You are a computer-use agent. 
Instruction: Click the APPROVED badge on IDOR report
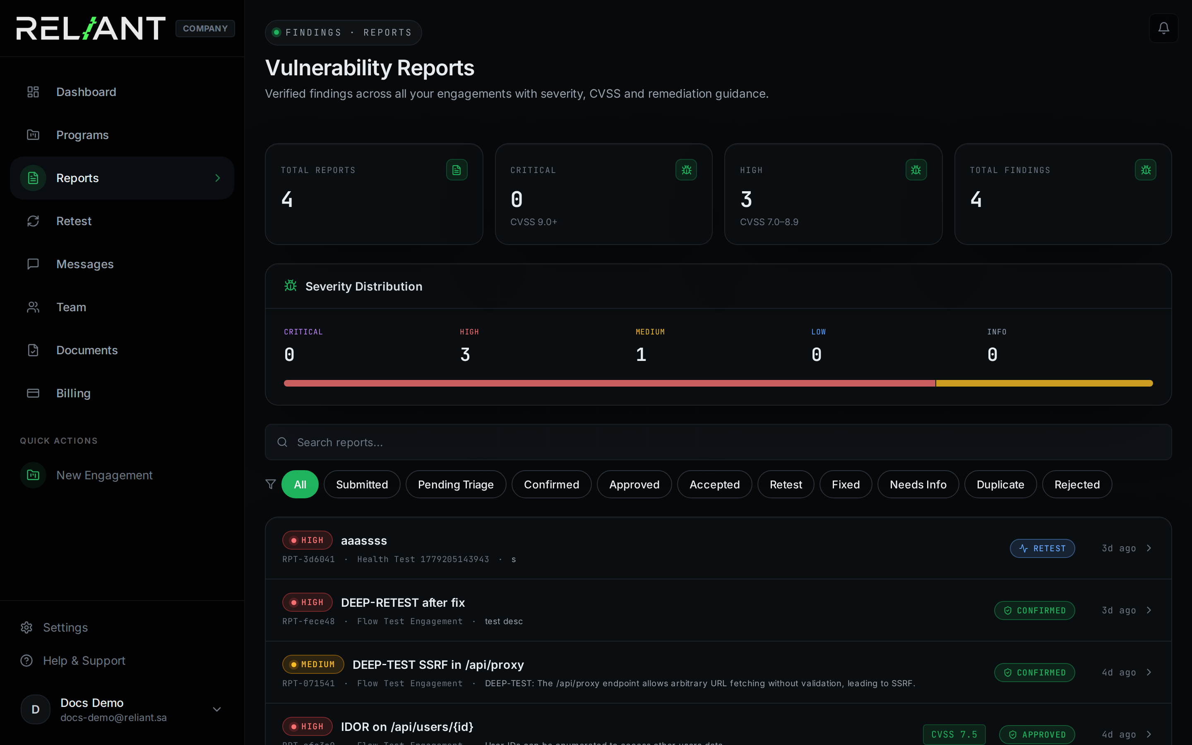coord(1037,735)
